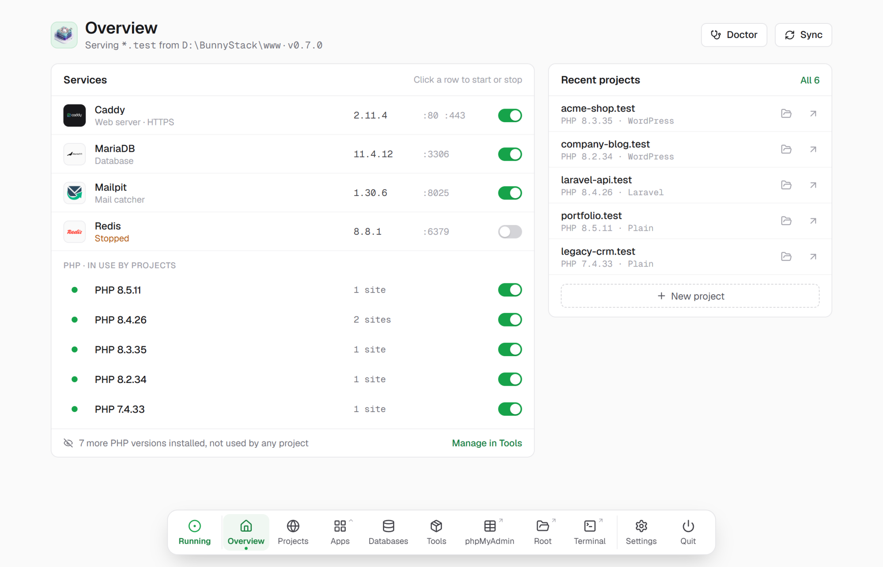Launch portfolio.test external arrow
883x567 pixels.
813,221
